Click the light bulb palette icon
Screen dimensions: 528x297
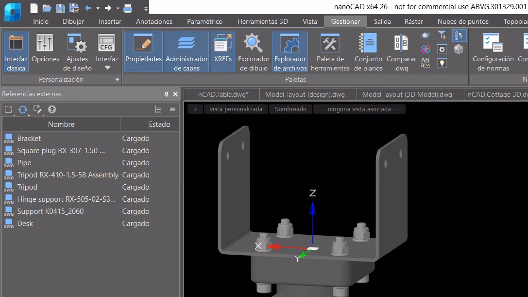pos(442,63)
